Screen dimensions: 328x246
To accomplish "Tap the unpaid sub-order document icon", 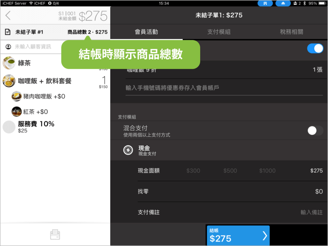I will click(8, 32).
